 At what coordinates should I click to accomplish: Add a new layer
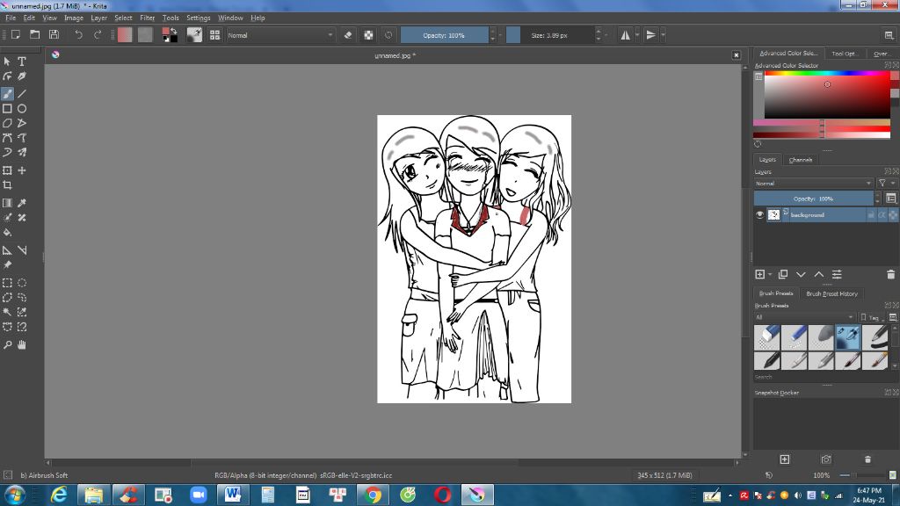(x=760, y=275)
